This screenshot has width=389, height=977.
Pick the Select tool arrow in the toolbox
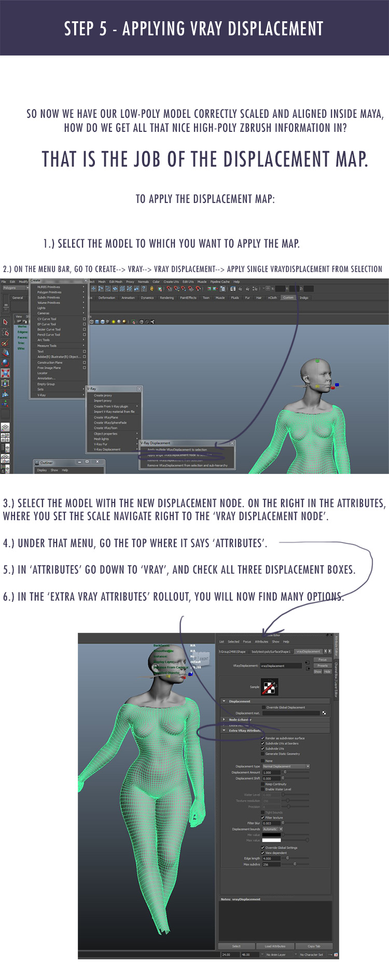(x=5, y=322)
